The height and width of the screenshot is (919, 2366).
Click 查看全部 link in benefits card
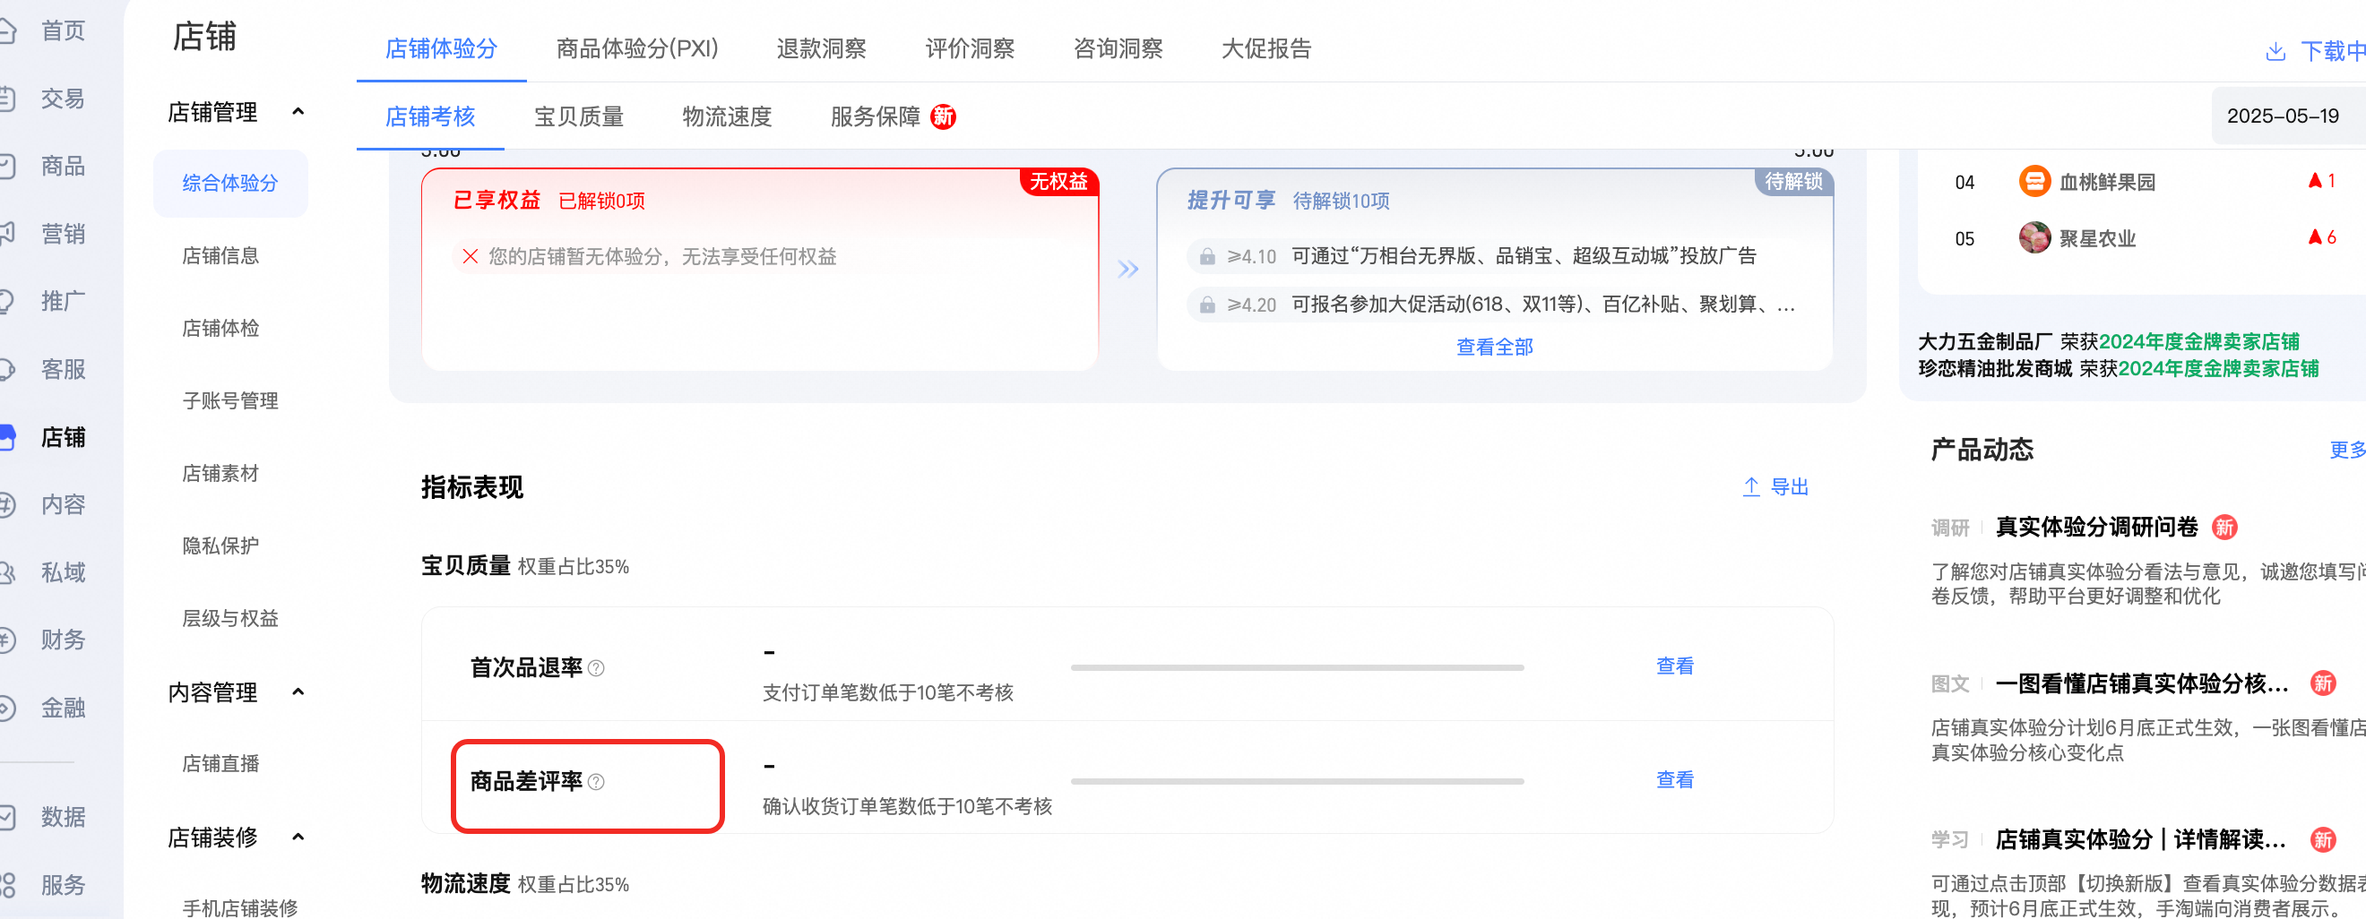click(1494, 347)
